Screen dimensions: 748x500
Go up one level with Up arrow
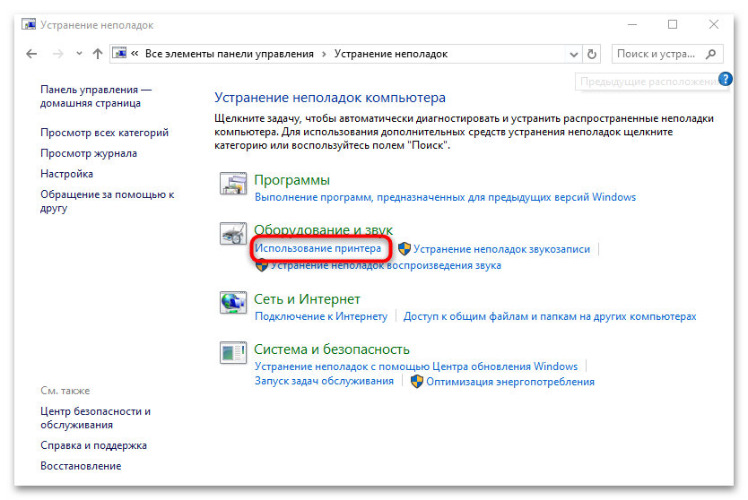pos(98,54)
